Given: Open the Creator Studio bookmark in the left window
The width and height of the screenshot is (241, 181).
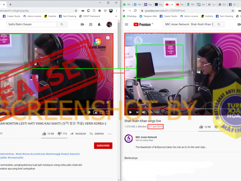Looking at the screenshot, I should pos(11,16).
